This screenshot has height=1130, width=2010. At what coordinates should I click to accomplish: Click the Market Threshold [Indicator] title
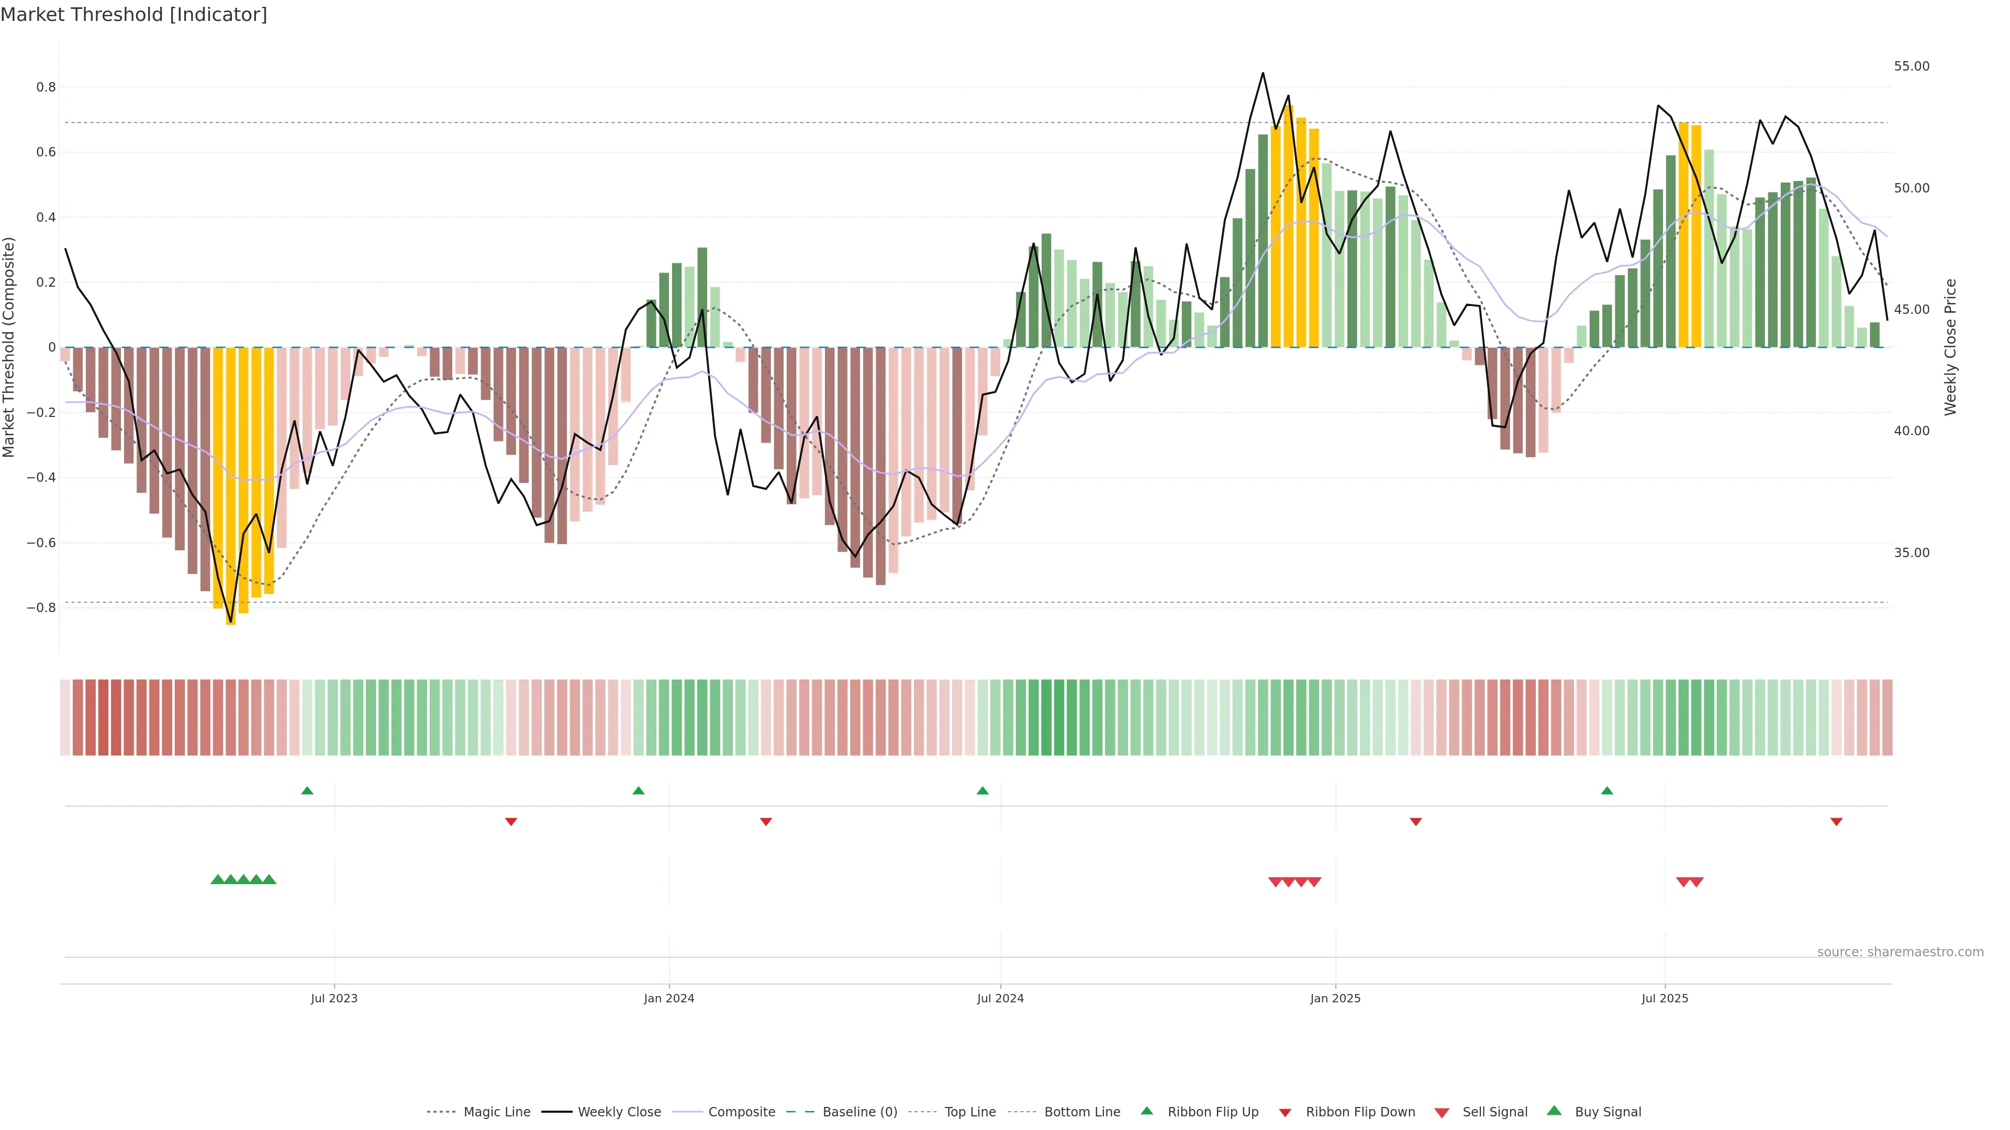pyautogui.click(x=133, y=15)
